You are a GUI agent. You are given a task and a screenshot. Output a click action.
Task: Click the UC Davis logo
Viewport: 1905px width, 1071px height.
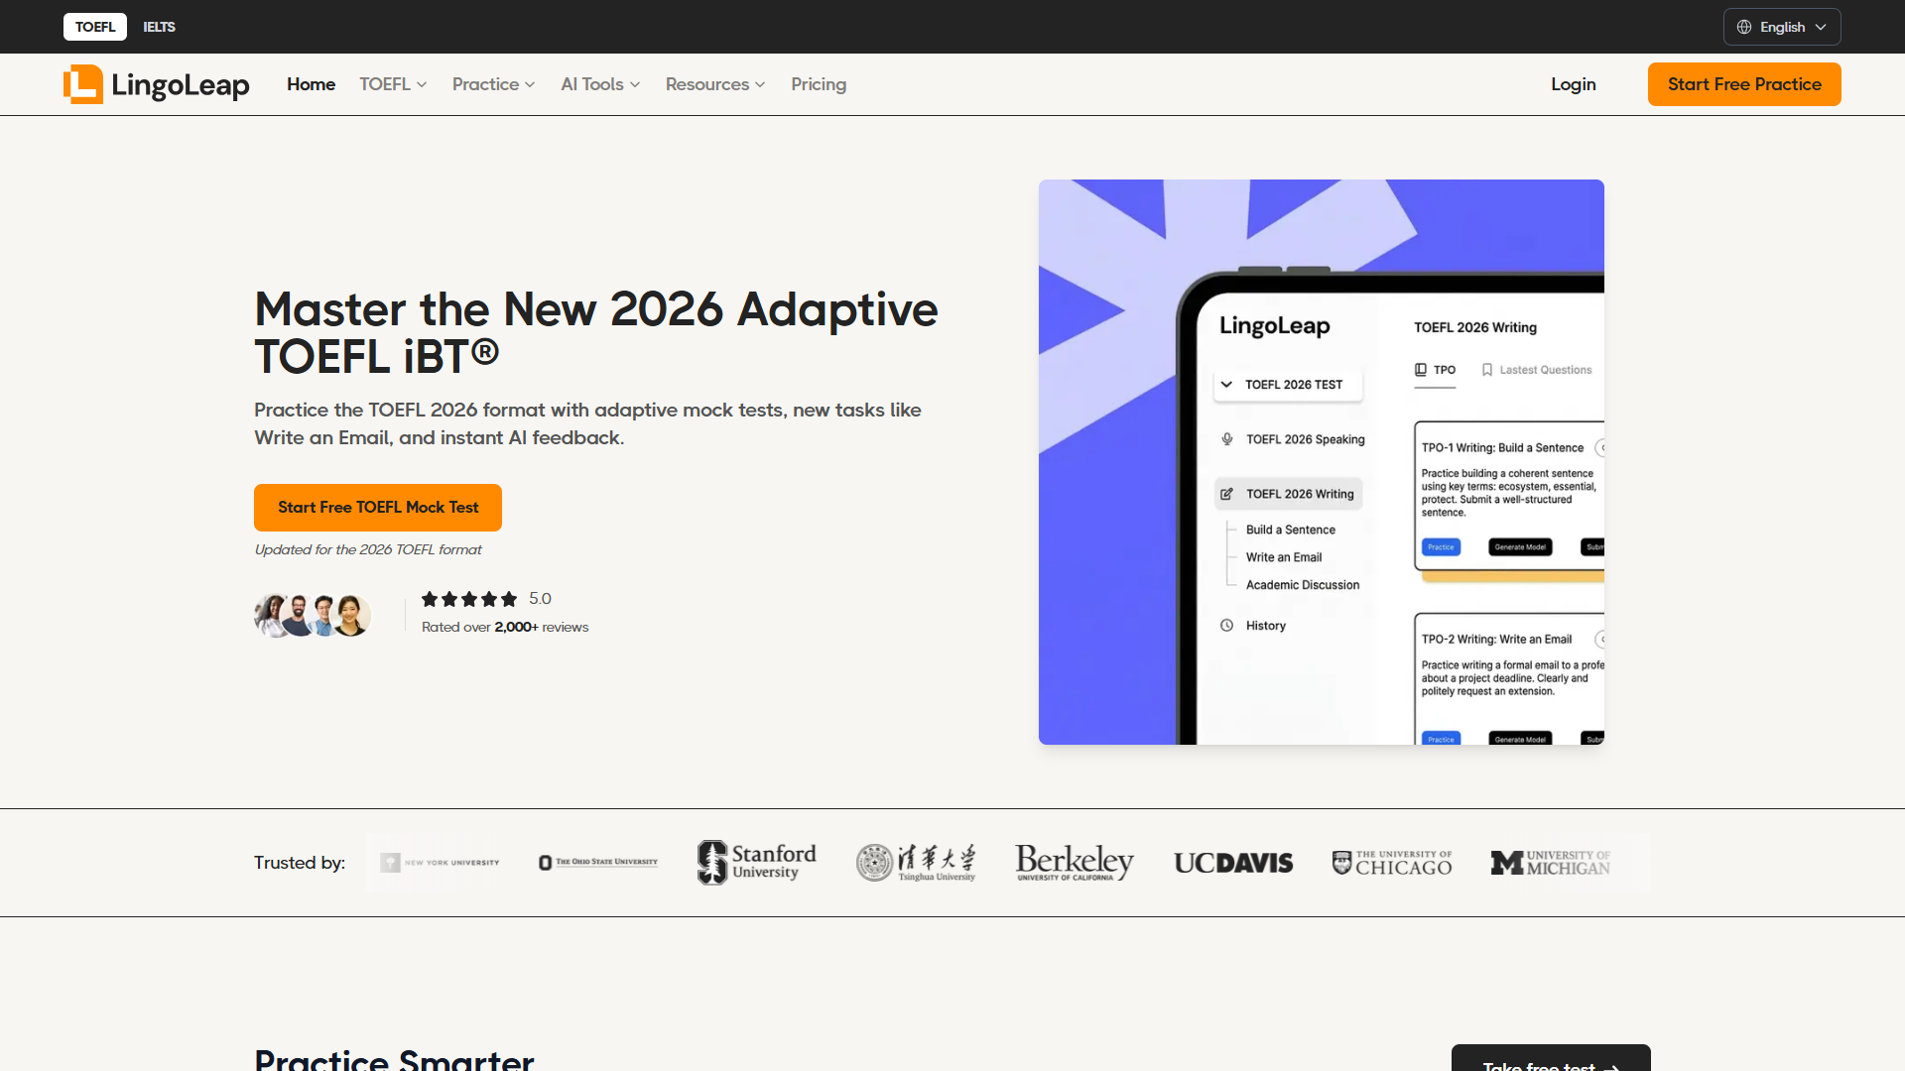(1233, 863)
